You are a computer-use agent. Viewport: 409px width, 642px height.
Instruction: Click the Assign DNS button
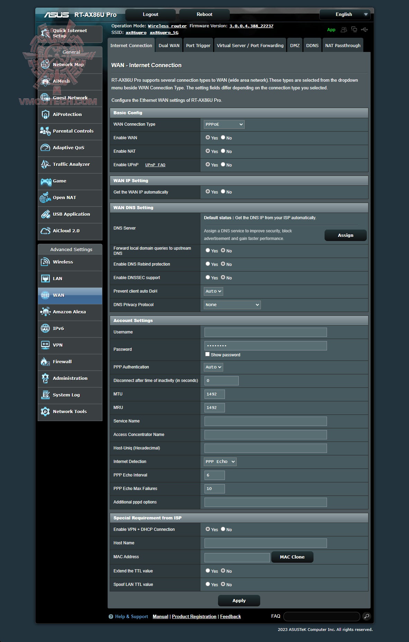pos(345,235)
